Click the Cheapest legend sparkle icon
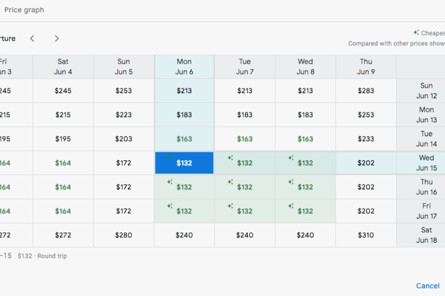The image size is (445, 296). coord(415,33)
